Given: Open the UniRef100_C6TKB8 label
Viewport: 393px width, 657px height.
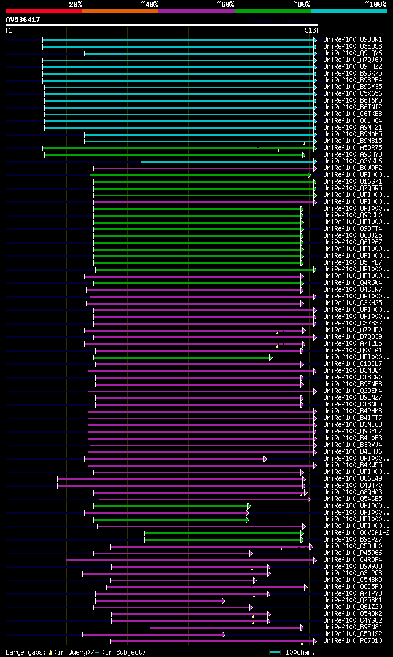Looking at the screenshot, I should pos(352,114).
